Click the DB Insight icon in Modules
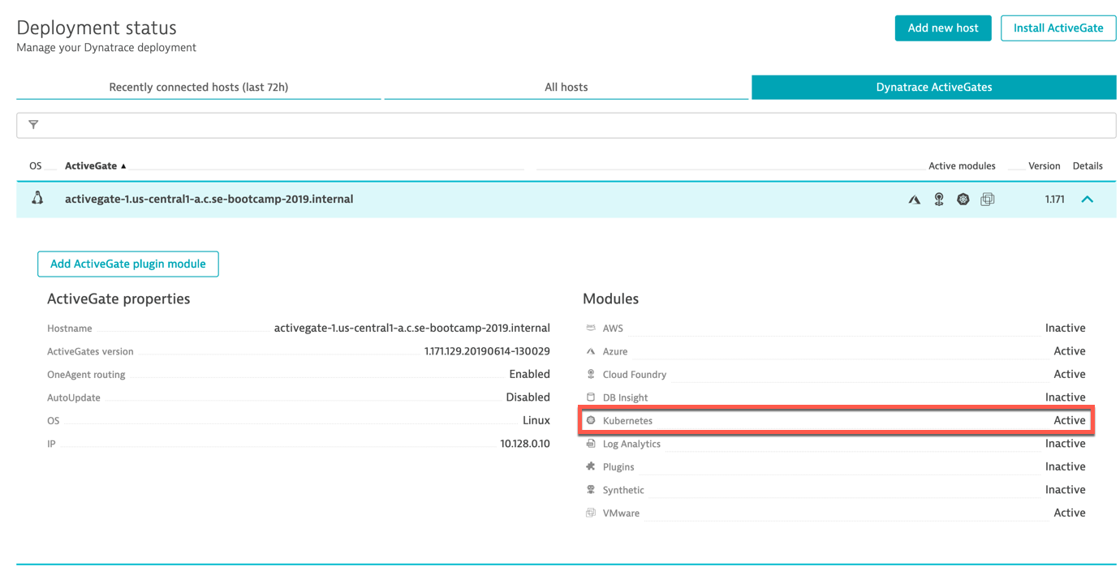1120x567 pixels. [591, 397]
